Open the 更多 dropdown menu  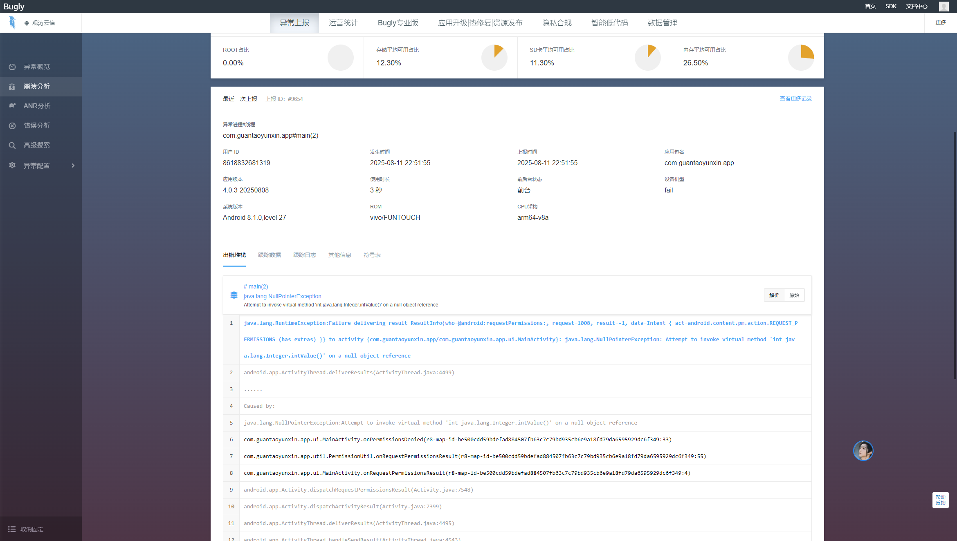pos(941,22)
